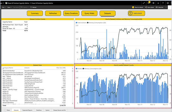Select the pbininjas capacity row
172x112 pixels.
[x=15, y=26]
